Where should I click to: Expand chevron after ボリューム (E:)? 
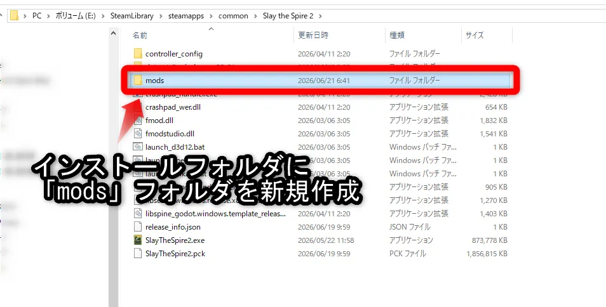point(103,16)
